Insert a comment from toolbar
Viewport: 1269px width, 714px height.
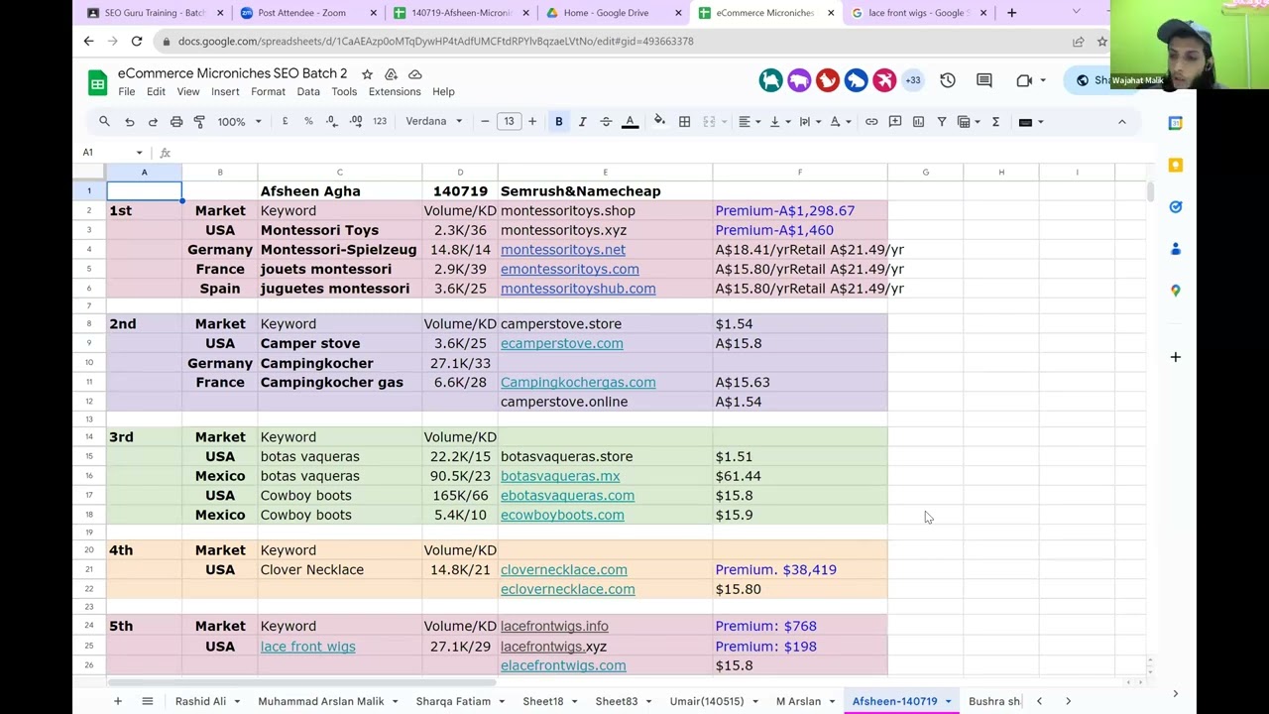tap(895, 122)
